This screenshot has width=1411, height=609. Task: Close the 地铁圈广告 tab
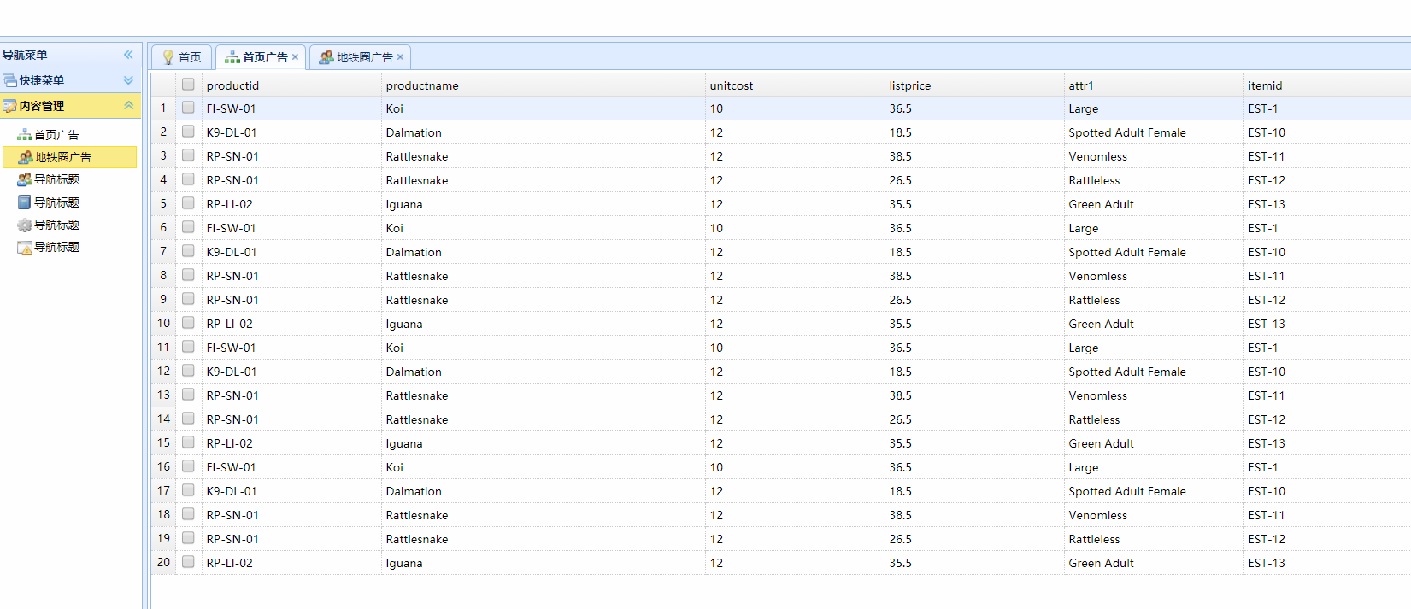click(400, 57)
